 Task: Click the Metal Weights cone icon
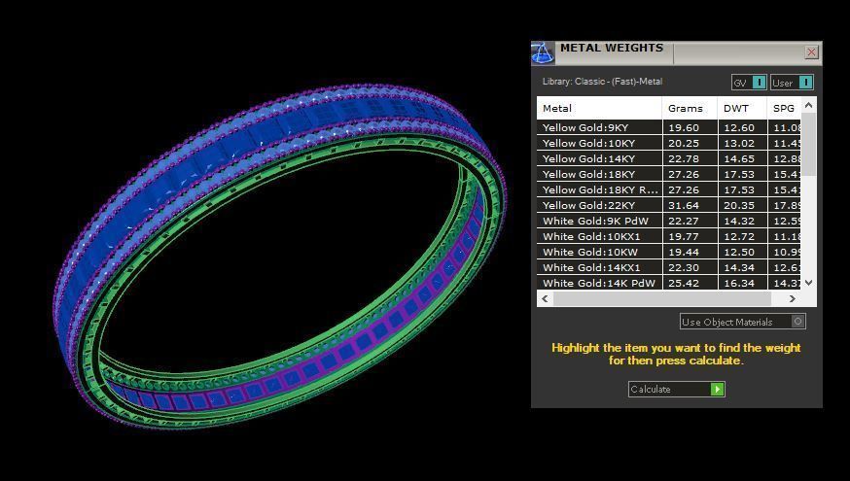point(542,52)
